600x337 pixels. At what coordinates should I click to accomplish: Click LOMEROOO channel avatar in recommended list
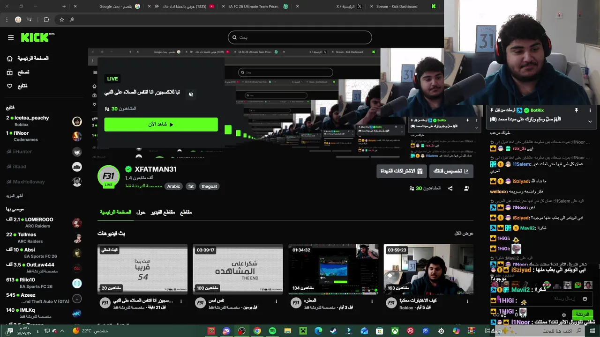click(x=77, y=223)
